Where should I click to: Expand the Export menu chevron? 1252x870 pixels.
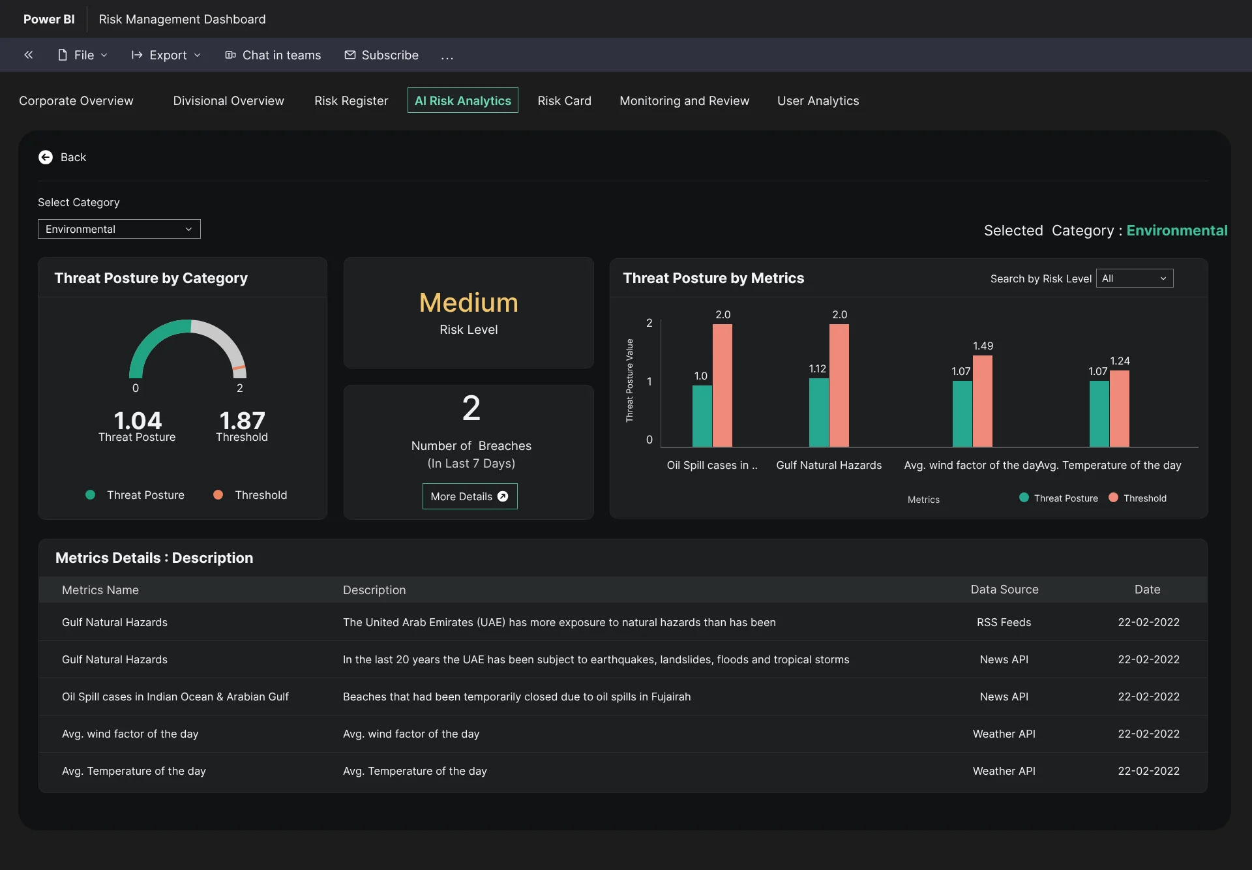[x=198, y=55]
